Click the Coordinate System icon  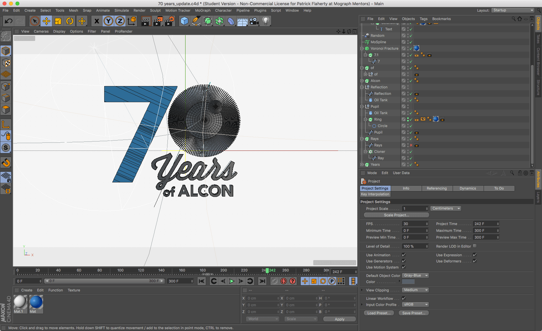click(x=132, y=21)
